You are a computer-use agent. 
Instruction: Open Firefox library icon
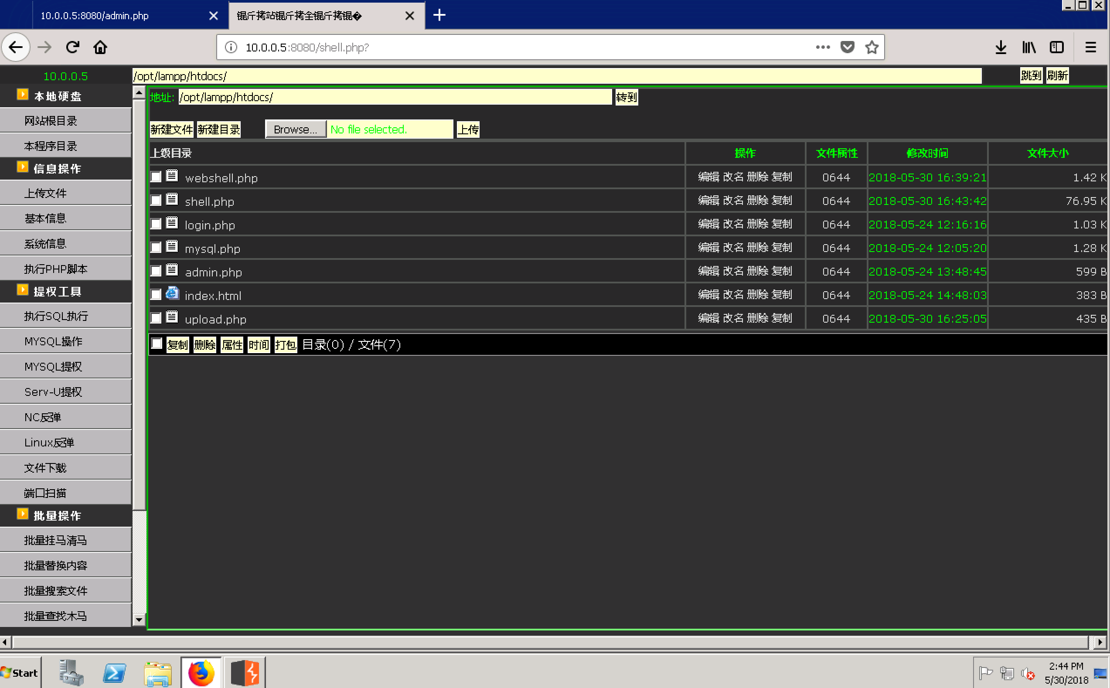(x=1028, y=48)
